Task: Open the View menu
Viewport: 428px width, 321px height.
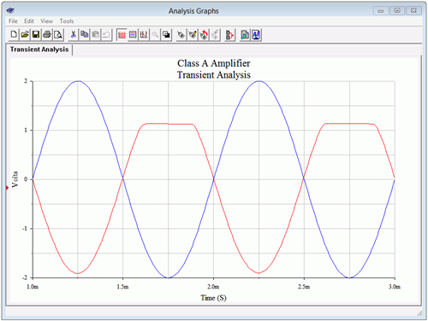Action: click(46, 21)
